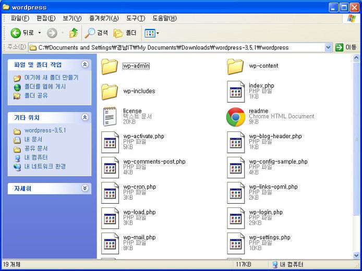362x271 pixels.
Task: Click the vertical scrollbar thumb
Action: pyautogui.click(x=356, y=139)
